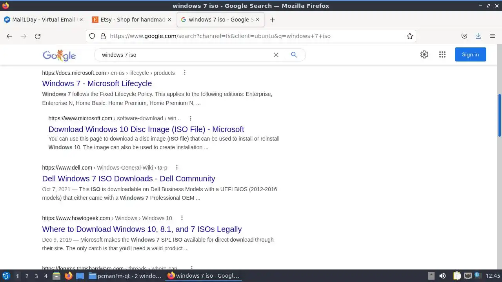The image size is (502, 282).
Task: Switch to virtual desktop 4
Action: 46,276
